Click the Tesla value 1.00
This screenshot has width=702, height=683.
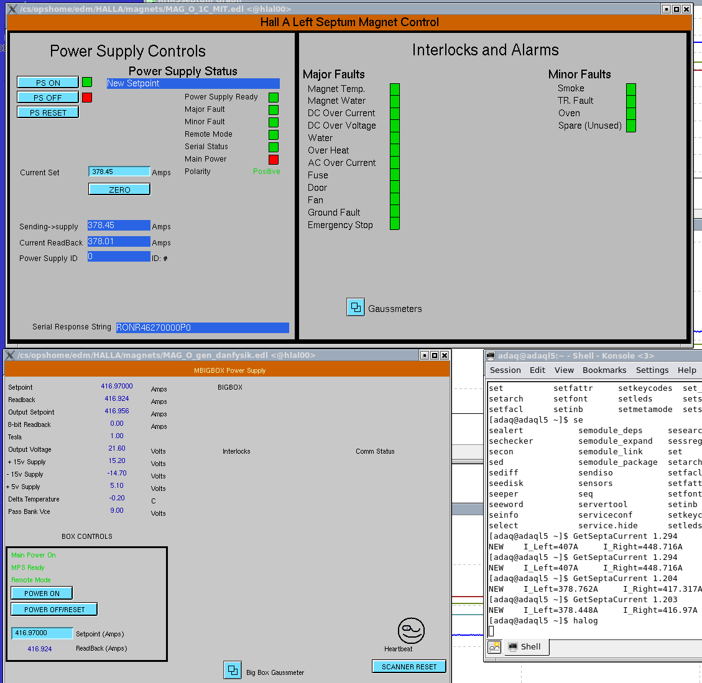[x=117, y=436]
